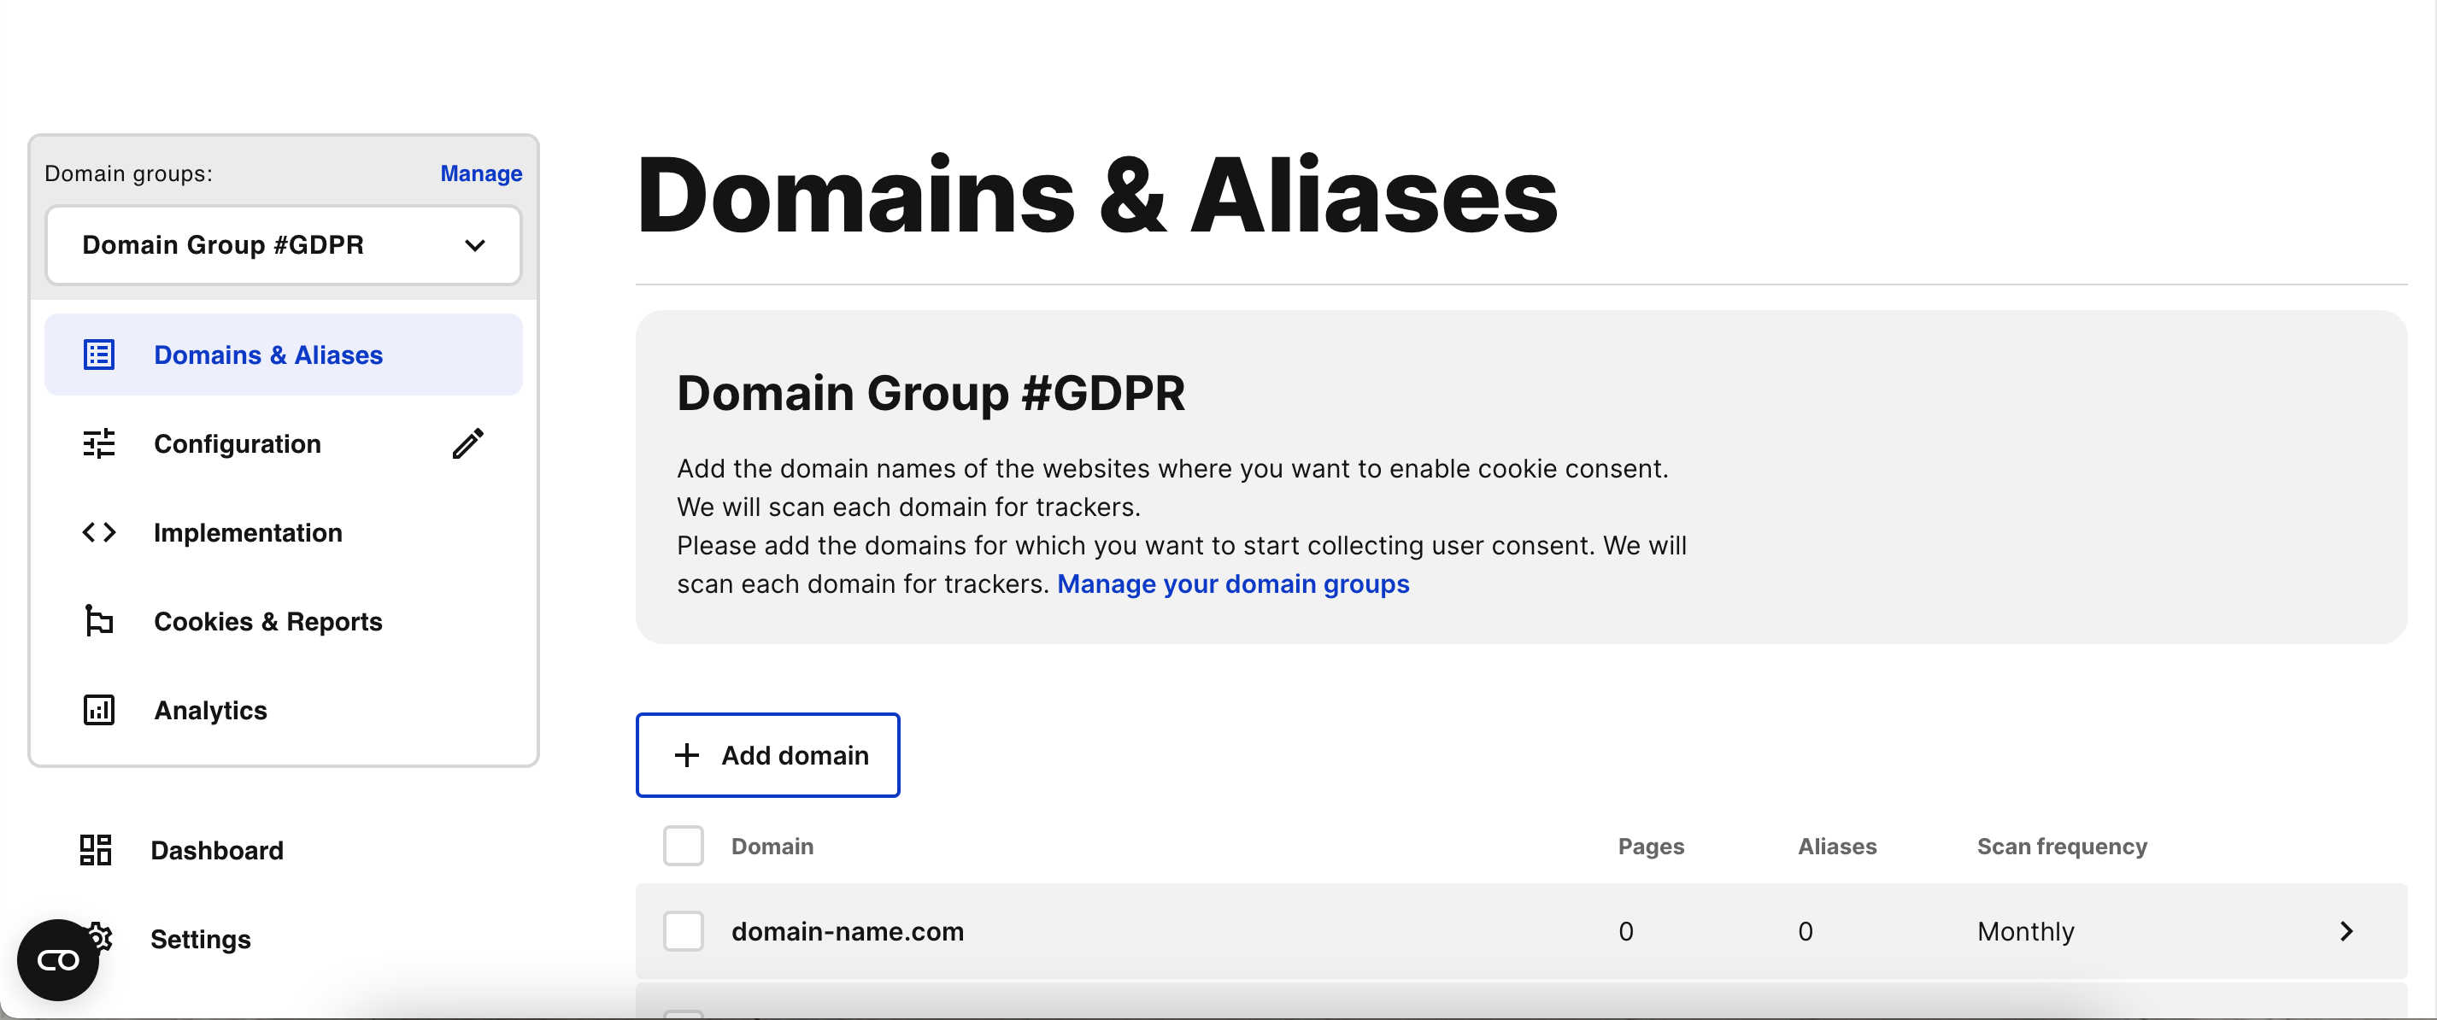Screen dimensions: 2437x1020
Task: Click the pencil edit icon beside Configuration
Action: [x=468, y=443]
